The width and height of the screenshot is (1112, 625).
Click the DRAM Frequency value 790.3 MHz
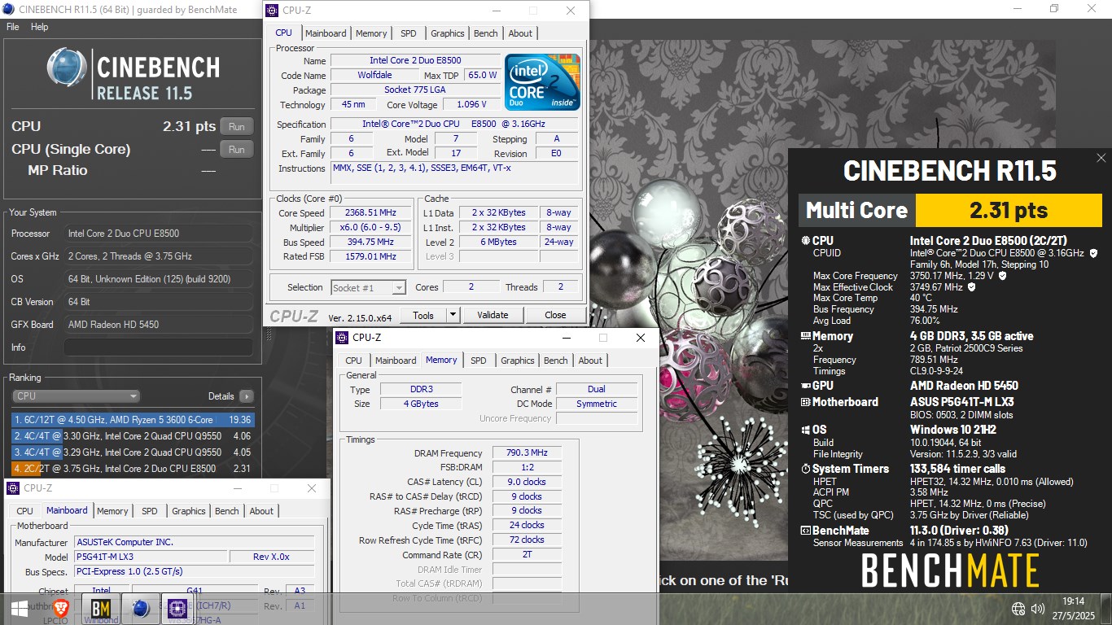(x=526, y=453)
